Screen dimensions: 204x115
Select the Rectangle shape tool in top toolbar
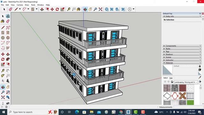[x=33, y=9]
